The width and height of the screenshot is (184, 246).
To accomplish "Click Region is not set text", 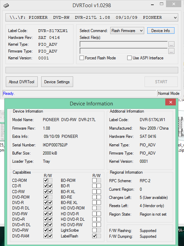I will click(x=153, y=214).
